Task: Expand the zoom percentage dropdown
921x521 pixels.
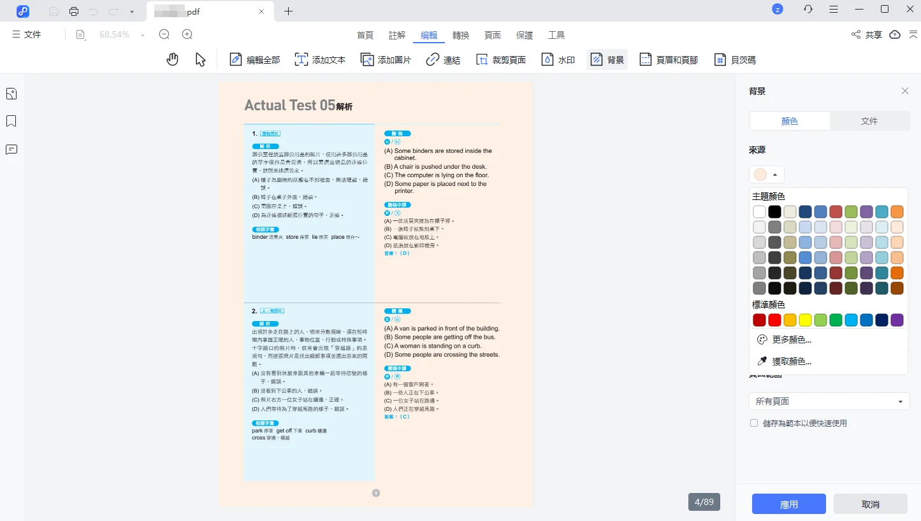Action: 143,35
